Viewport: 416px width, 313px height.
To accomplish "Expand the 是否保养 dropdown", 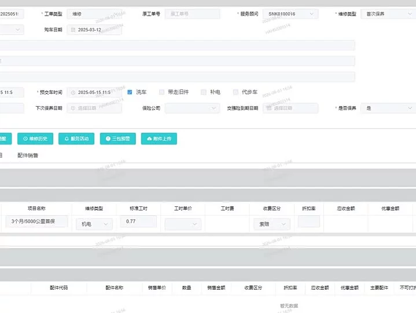I will pos(388,108).
